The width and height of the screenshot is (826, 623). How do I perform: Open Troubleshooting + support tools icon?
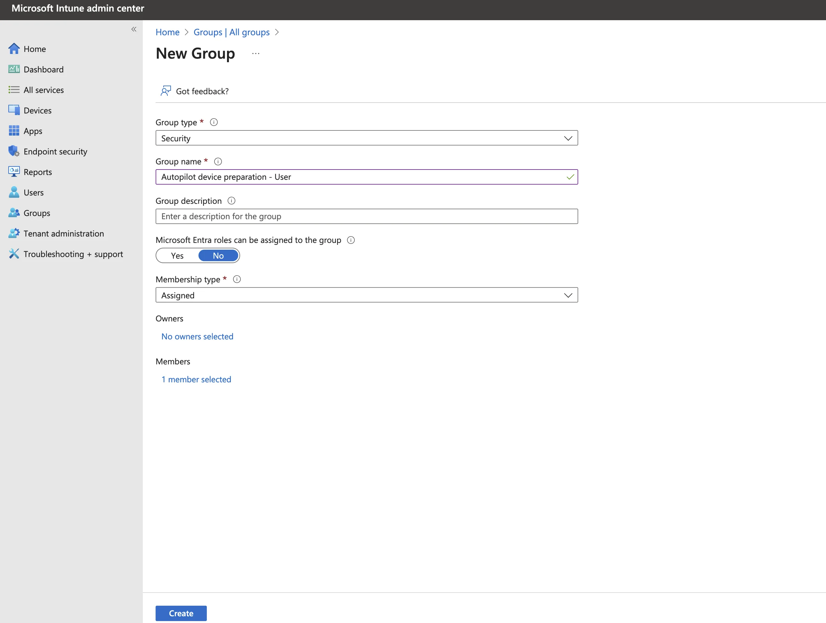(x=14, y=254)
